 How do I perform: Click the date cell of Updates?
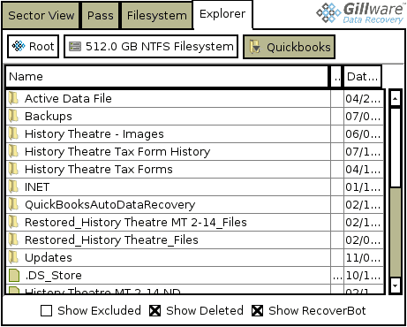tap(364, 258)
